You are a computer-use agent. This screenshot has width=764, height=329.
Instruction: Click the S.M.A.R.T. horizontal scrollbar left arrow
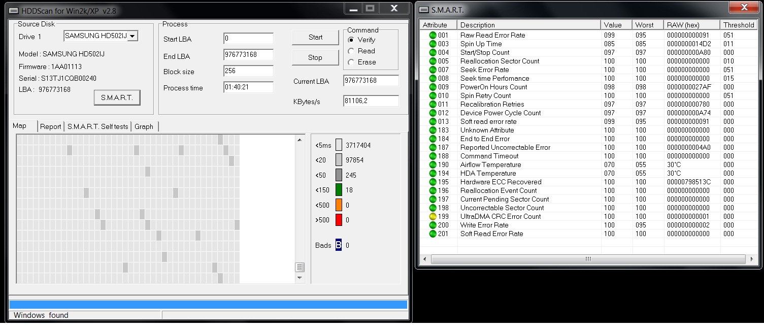coord(425,259)
